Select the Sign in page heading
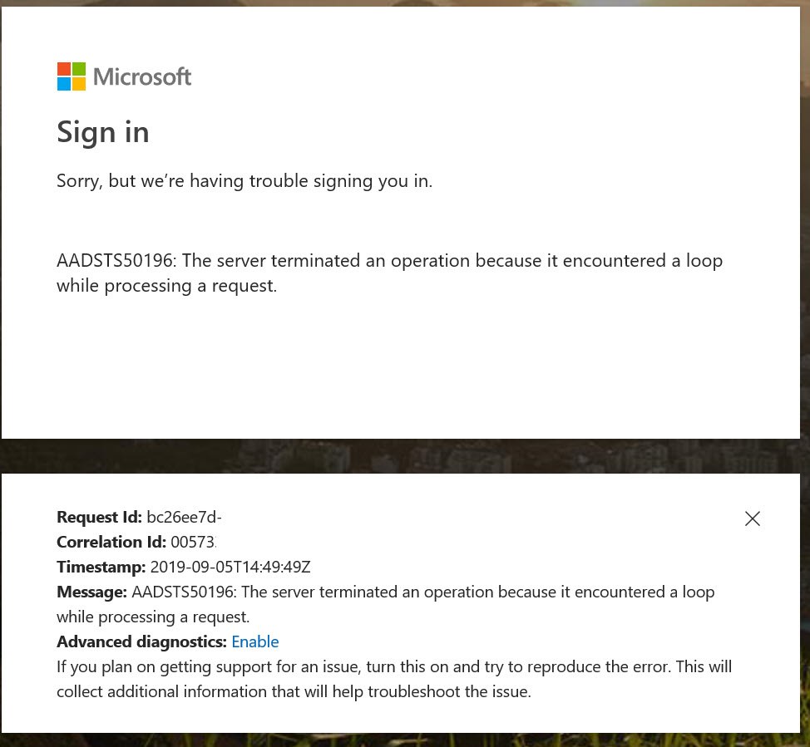Image resolution: width=810 pixels, height=747 pixels. (102, 131)
